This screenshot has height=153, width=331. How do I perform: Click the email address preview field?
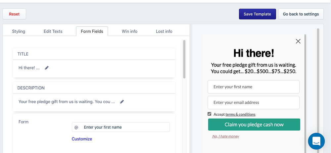point(253,102)
